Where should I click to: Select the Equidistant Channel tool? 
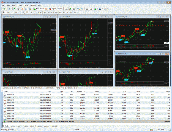(24, 12)
